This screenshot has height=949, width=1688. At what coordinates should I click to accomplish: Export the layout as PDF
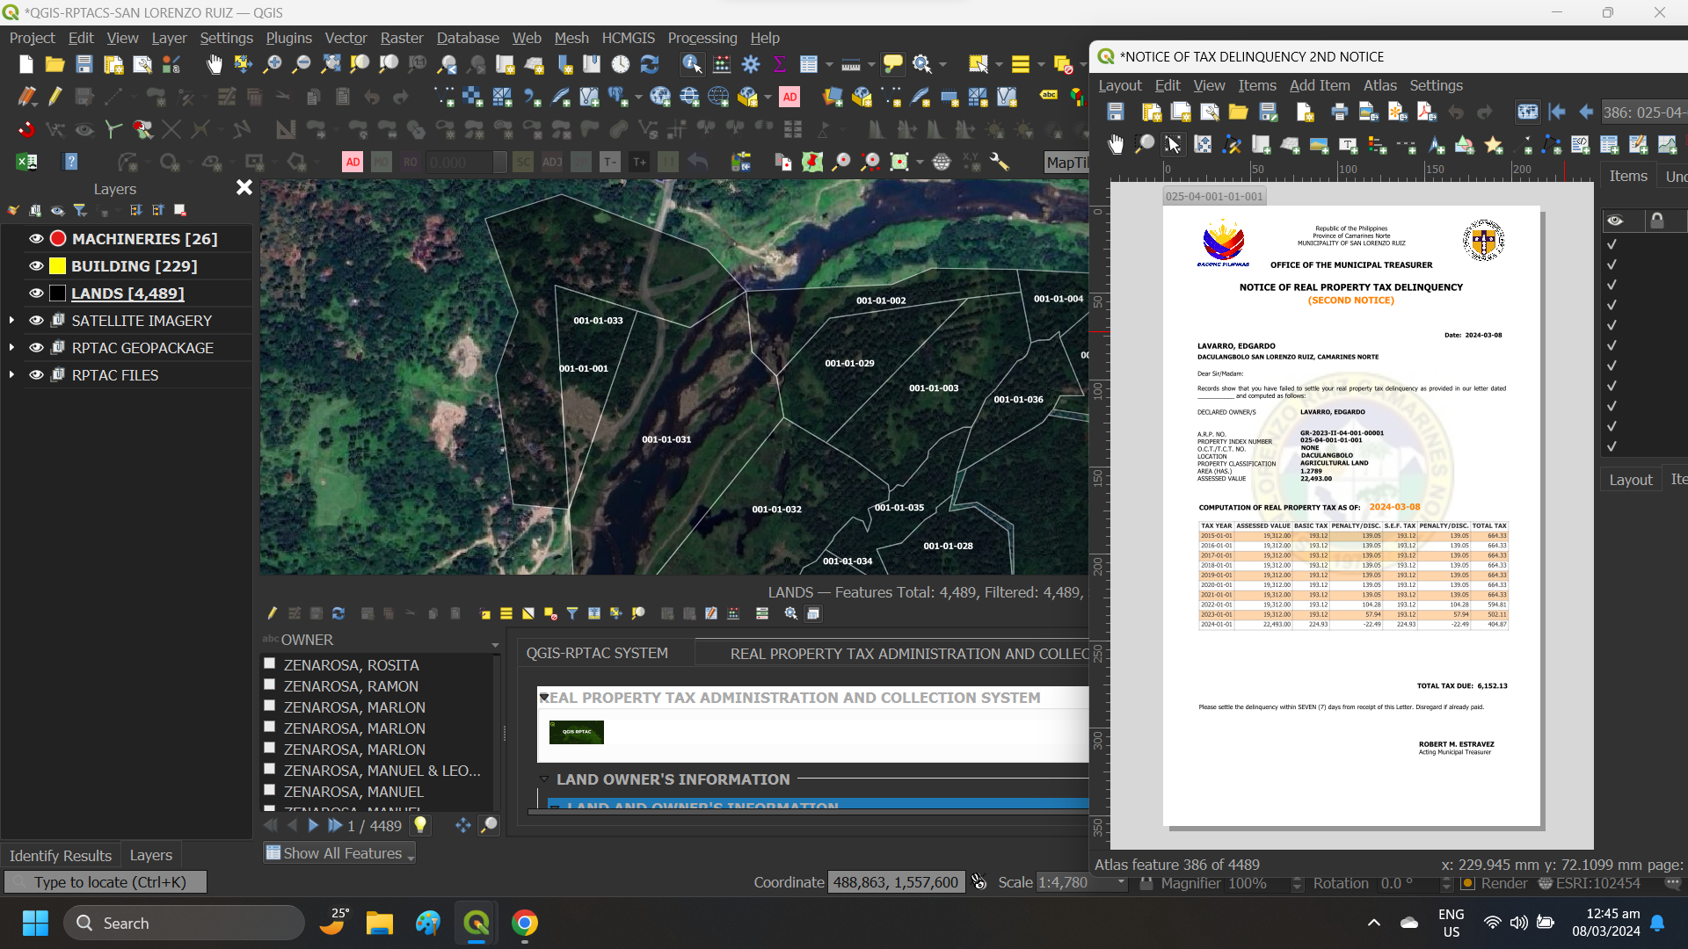(1426, 112)
